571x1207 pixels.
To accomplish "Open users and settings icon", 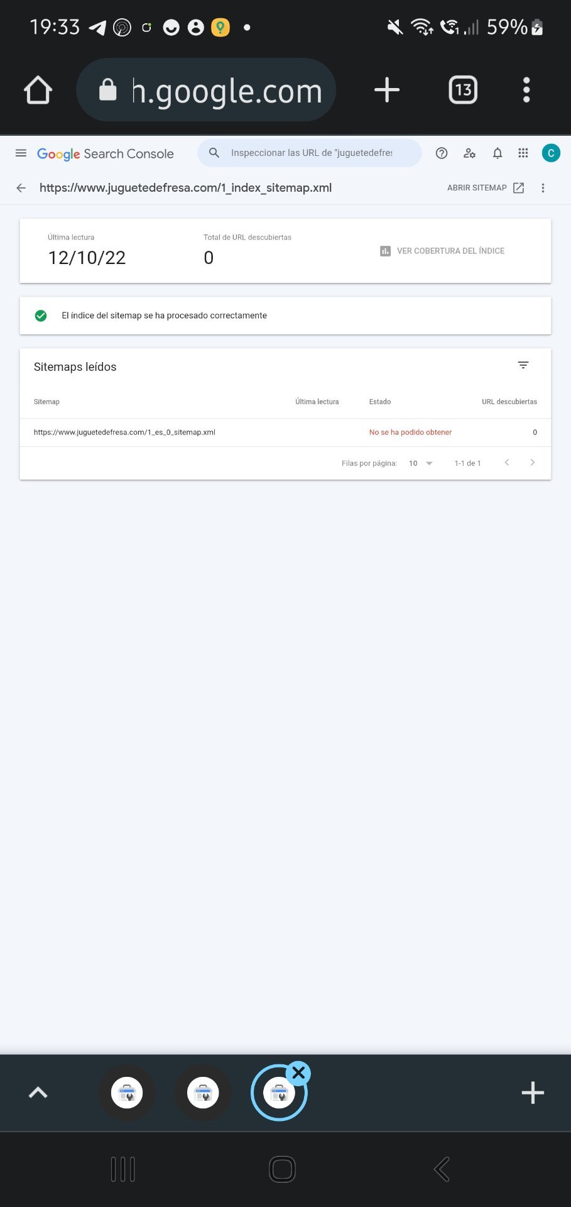I will [x=469, y=153].
